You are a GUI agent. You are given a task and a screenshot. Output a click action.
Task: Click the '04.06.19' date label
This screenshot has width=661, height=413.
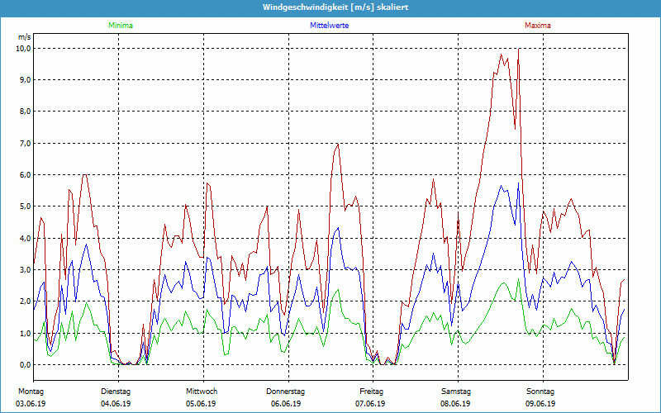116,404
